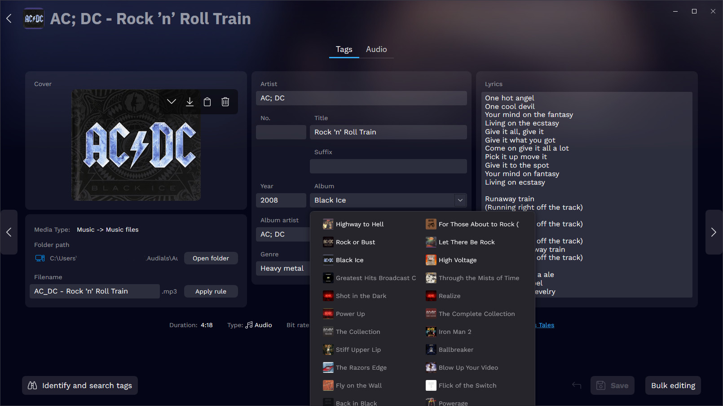Expand the cover options chevron
This screenshot has width=723, height=406.
coord(172,102)
